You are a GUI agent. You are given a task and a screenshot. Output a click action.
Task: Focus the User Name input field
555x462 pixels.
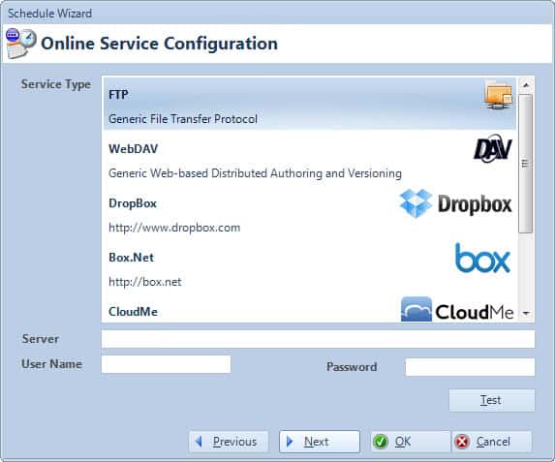(x=166, y=364)
